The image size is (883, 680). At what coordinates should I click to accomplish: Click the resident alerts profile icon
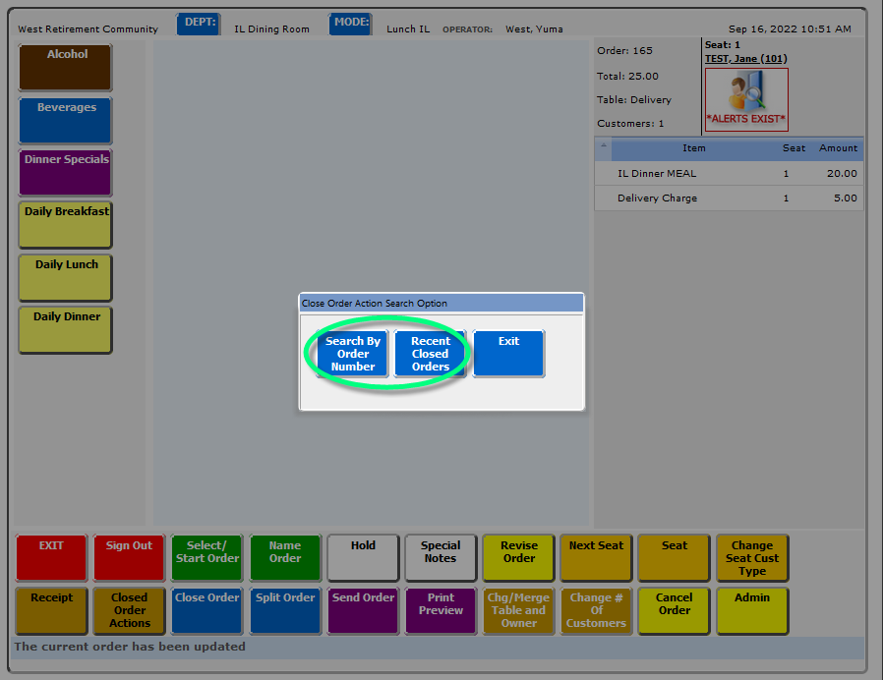[745, 98]
